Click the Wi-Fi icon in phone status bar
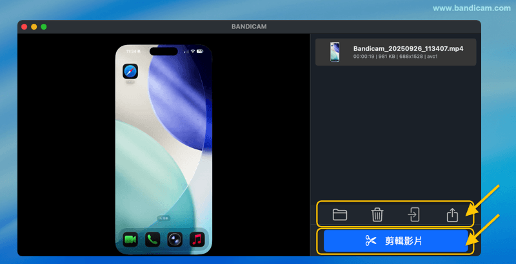The width and height of the screenshot is (516, 264). (192, 51)
